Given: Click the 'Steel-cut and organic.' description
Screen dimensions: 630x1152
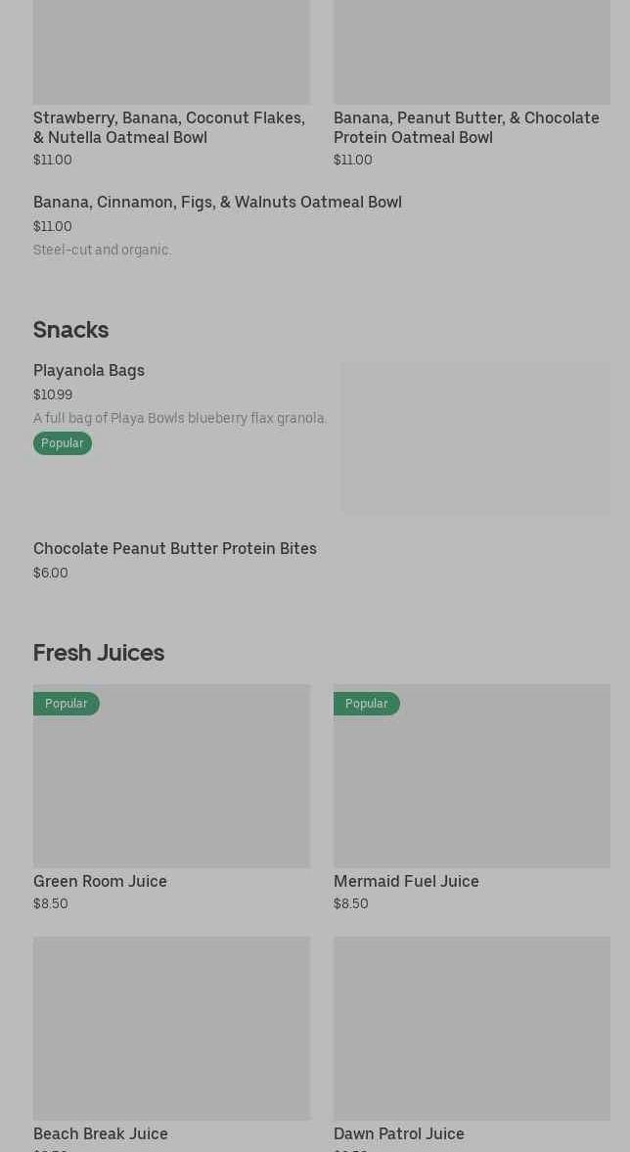Looking at the screenshot, I should [103, 251].
